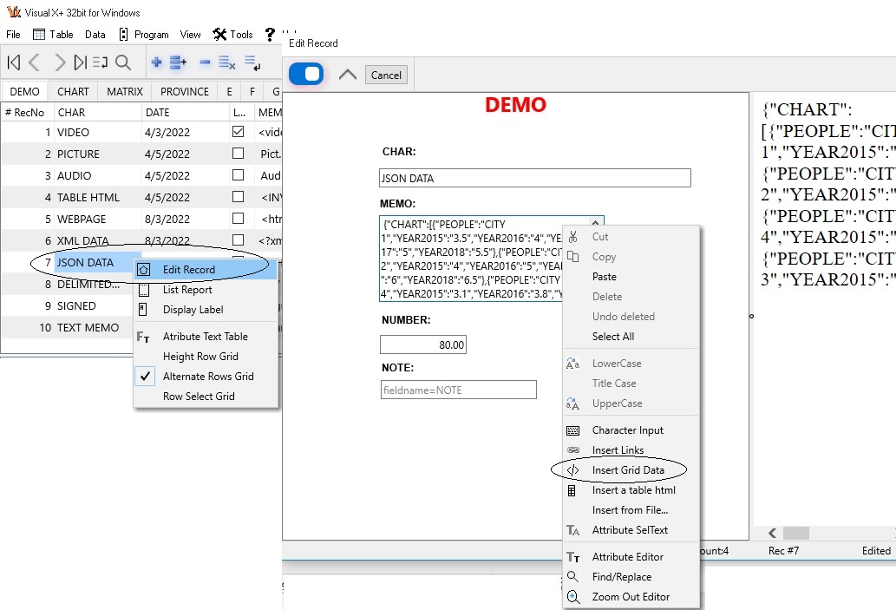Viewport: 896px width, 610px height.
Task: Add a new record with the blue plus icon
Action: (157, 62)
